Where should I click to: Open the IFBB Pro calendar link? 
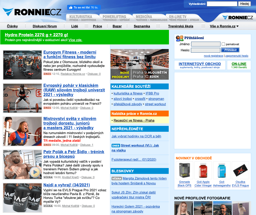152,93
